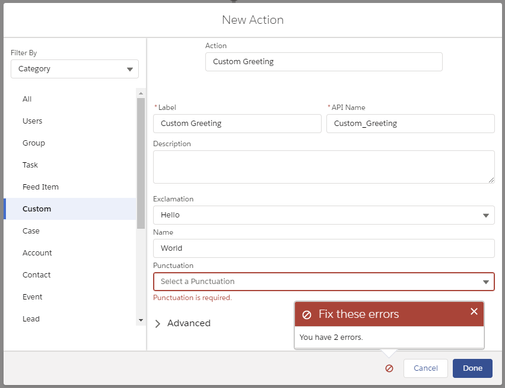Select the Event category
The image size is (505, 388).
[70, 296]
